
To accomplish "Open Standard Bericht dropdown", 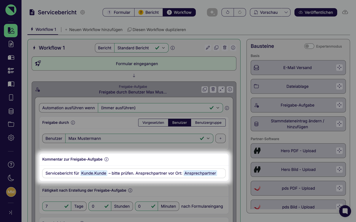I will (x=141, y=48).
